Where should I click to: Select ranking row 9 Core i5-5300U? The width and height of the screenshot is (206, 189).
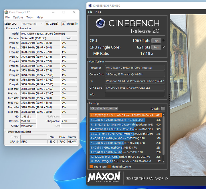(x=126, y=152)
